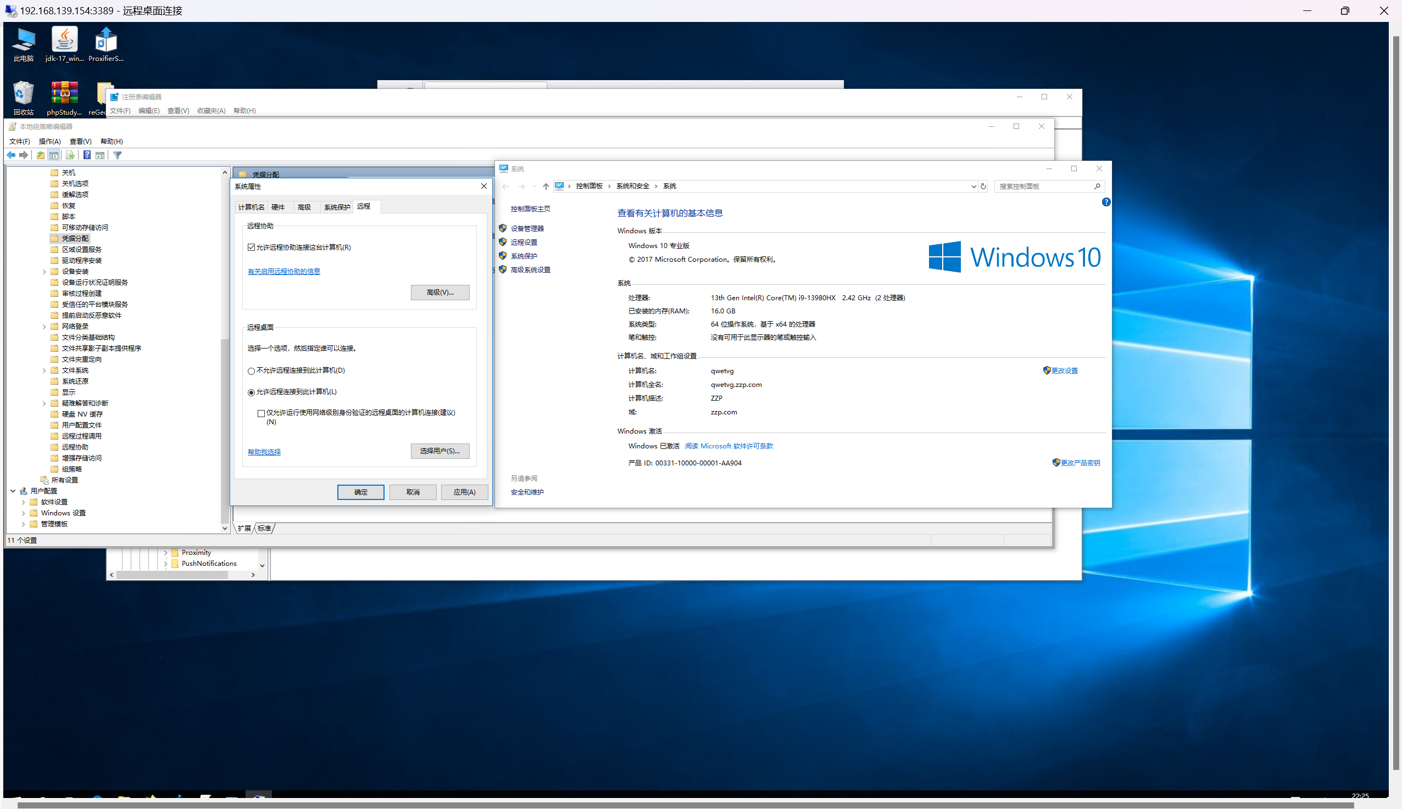The width and height of the screenshot is (1402, 809).
Task: Expand the 疑难解答和诊断 tree node
Action: click(x=44, y=403)
